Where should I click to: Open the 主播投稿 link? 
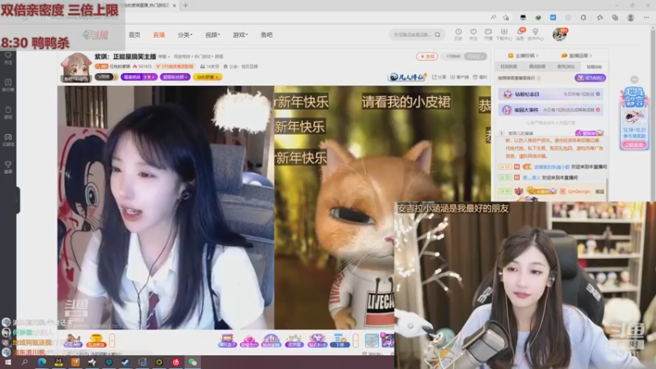coord(523,56)
